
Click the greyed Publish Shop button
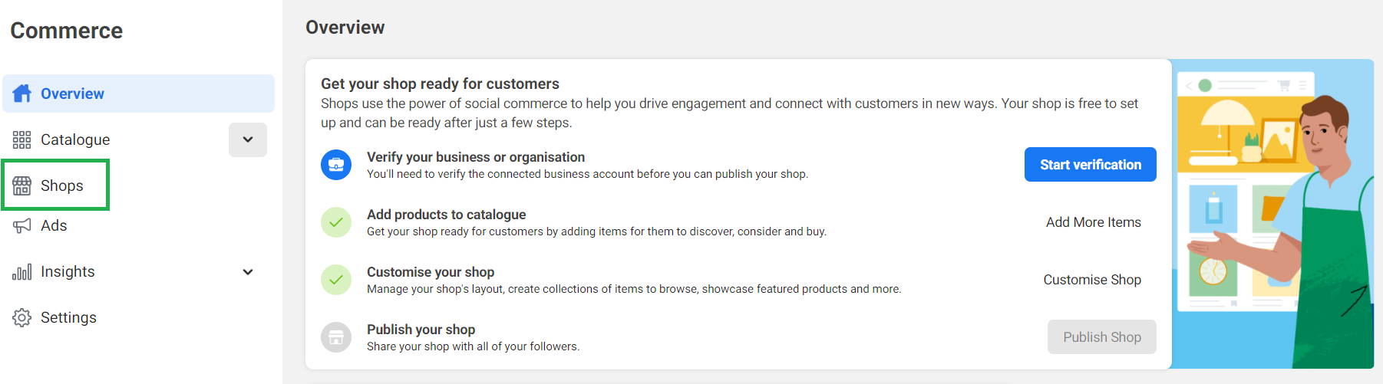[1102, 337]
